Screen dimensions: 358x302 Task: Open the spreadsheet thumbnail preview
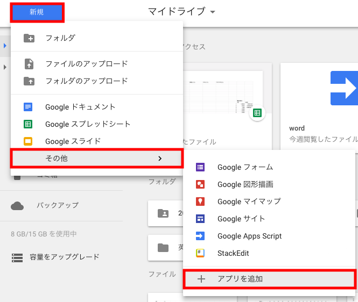223,92
